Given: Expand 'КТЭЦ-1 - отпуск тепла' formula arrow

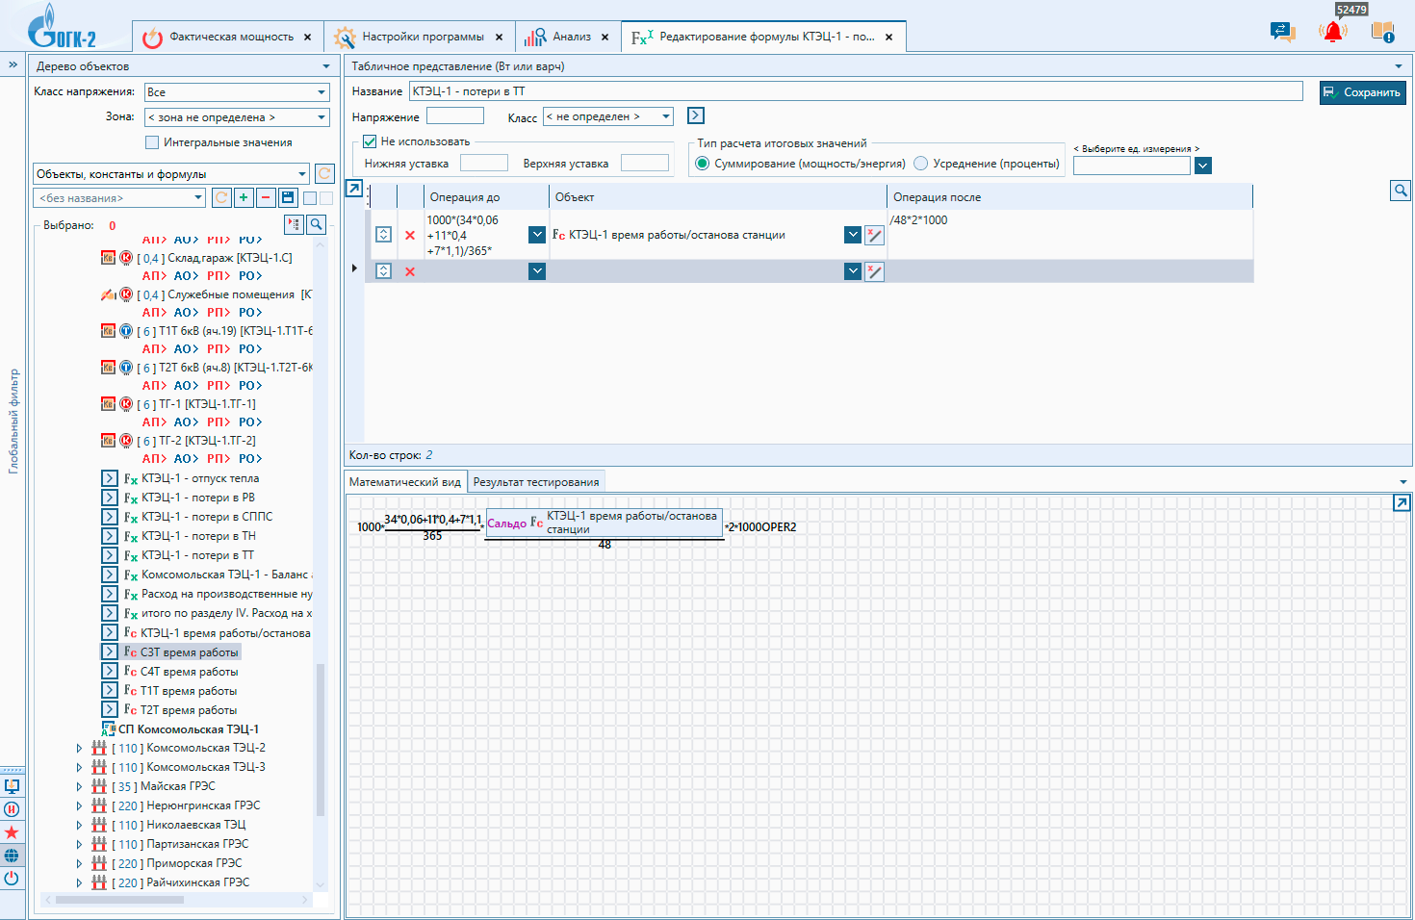Looking at the screenshot, I should (110, 478).
